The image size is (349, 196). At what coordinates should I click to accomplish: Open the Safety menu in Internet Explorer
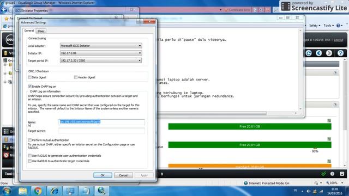[315, 26]
